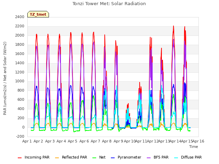Screen dimensions: 219x164
Task: Select the Reflected PAR legend label
Action: [x=75, y=157]
